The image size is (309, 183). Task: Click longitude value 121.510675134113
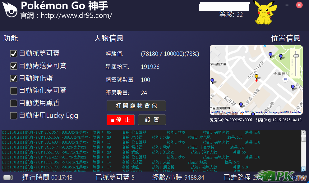[x=287, y=120]
